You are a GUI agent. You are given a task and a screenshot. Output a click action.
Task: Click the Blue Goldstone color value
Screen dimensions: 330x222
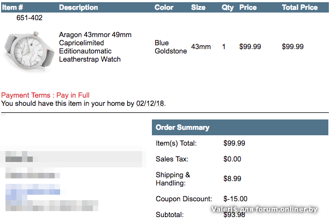pyautogui.click(x=170, y=47)
